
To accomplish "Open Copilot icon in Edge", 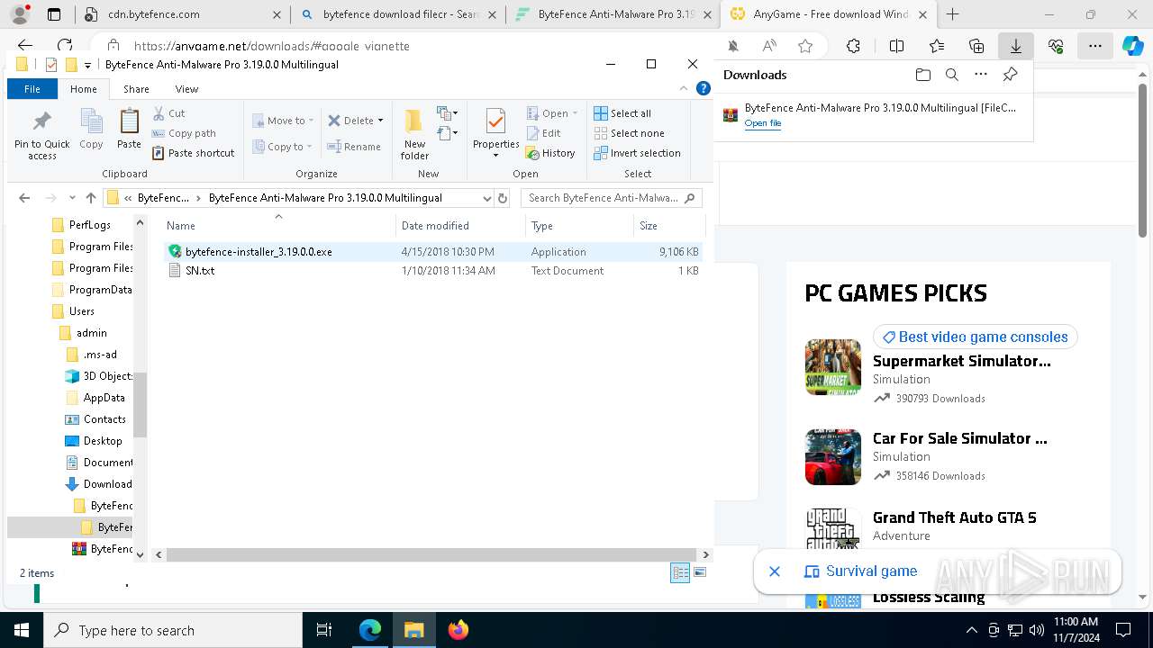I will [x=1132, y=46].
